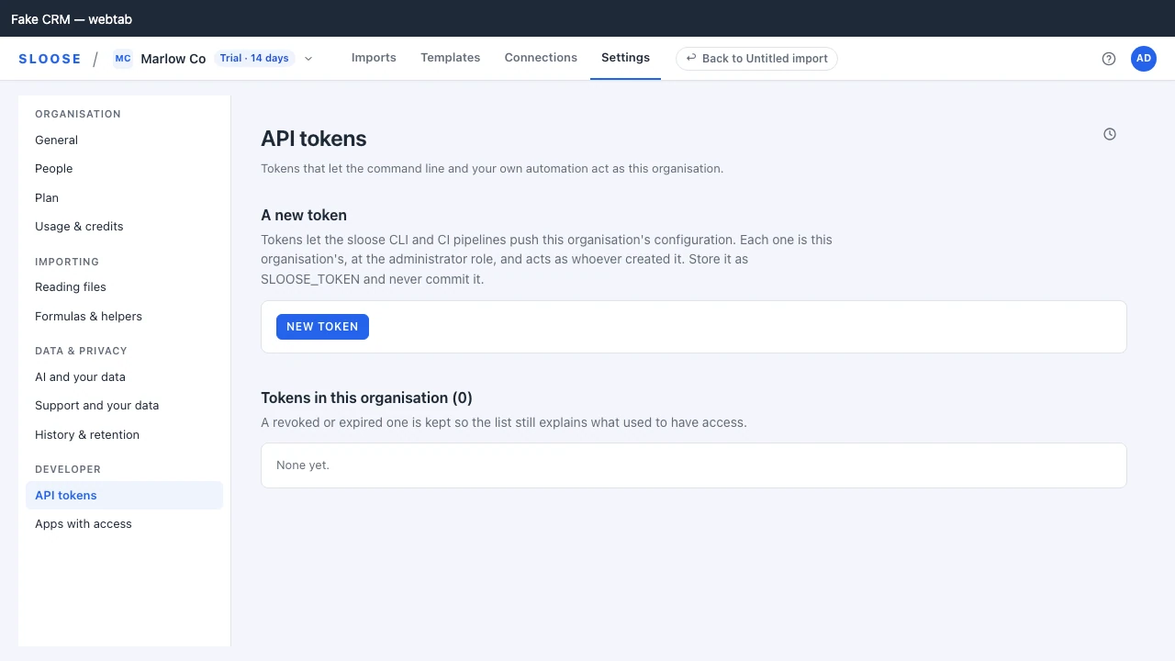Click the MC organisation badge
The height and width of the screenshot is (661, 1175).
123,59
